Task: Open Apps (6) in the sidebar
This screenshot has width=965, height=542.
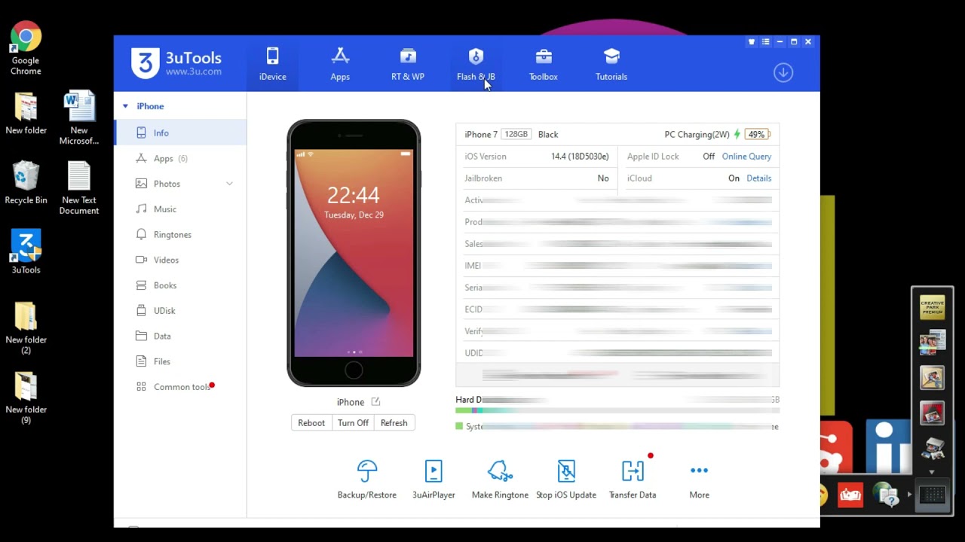Action: click(180, 158)
